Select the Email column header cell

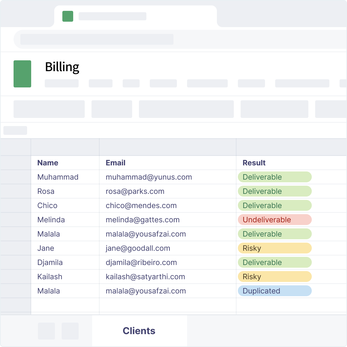(168, 163)
